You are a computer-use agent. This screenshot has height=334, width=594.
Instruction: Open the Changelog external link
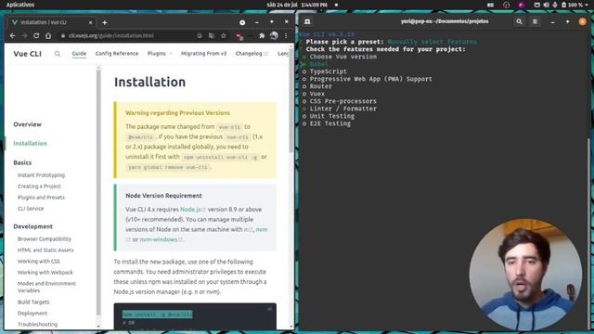(x=252, y=54)
